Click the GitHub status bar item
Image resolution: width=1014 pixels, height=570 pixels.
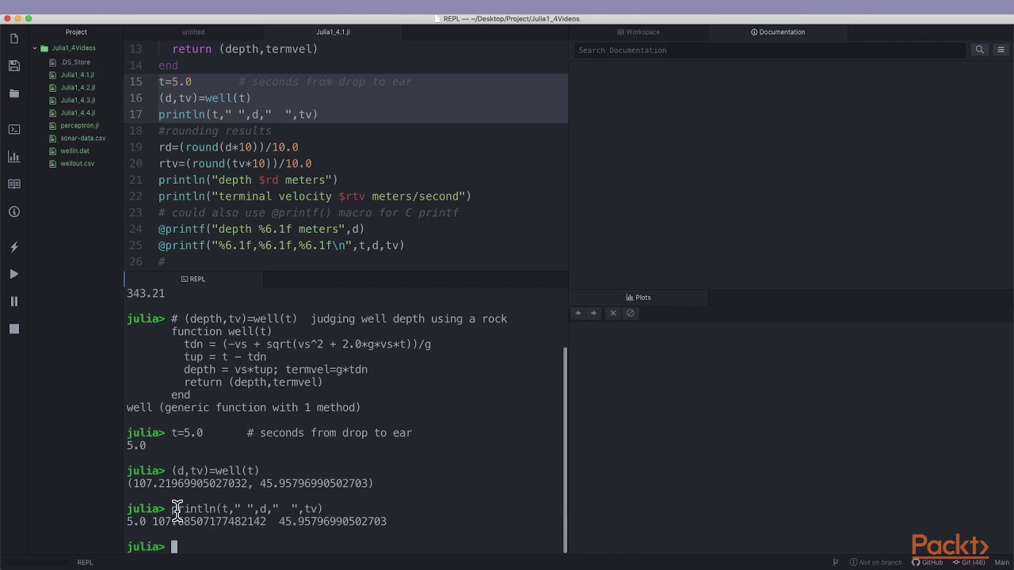point(927,562)
